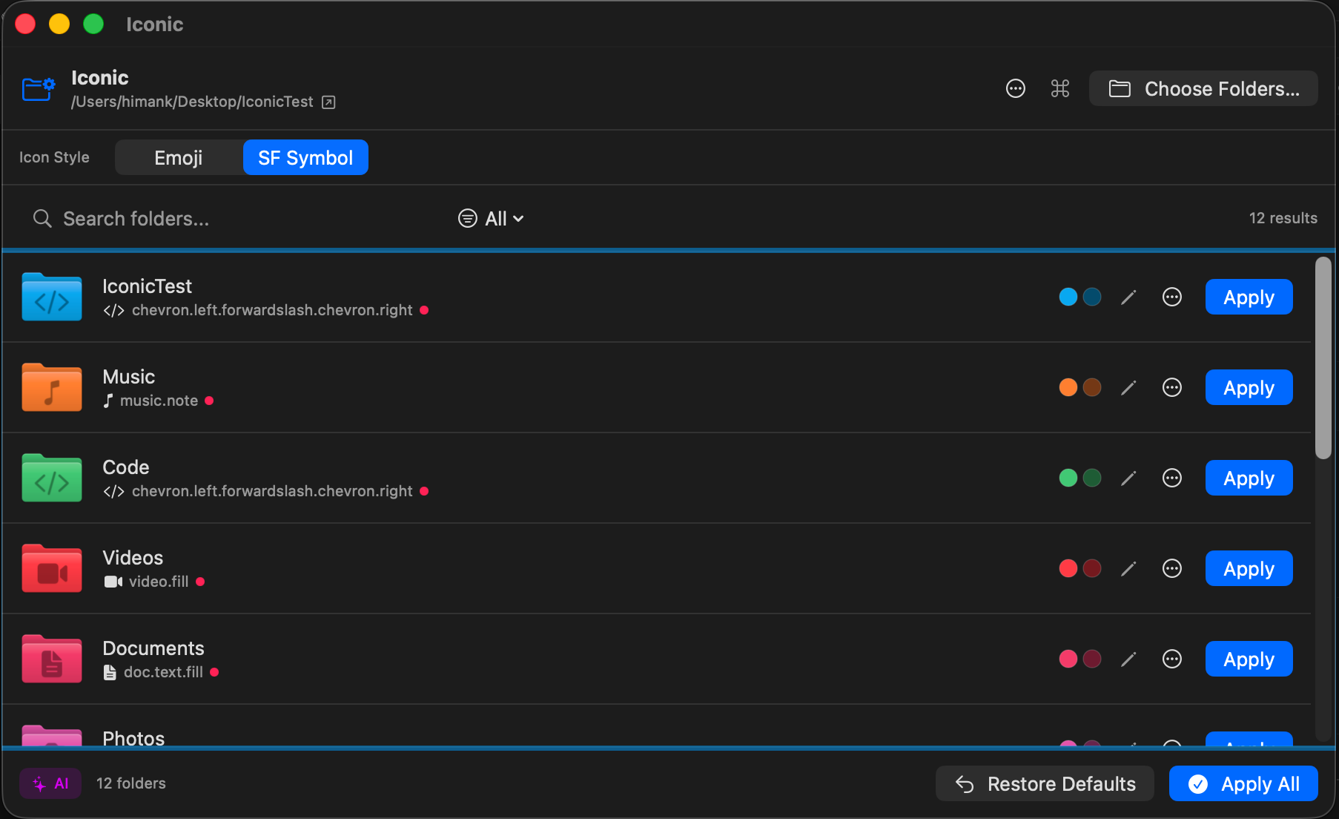Switch icon style to SF Symbol

pos(305,157)
